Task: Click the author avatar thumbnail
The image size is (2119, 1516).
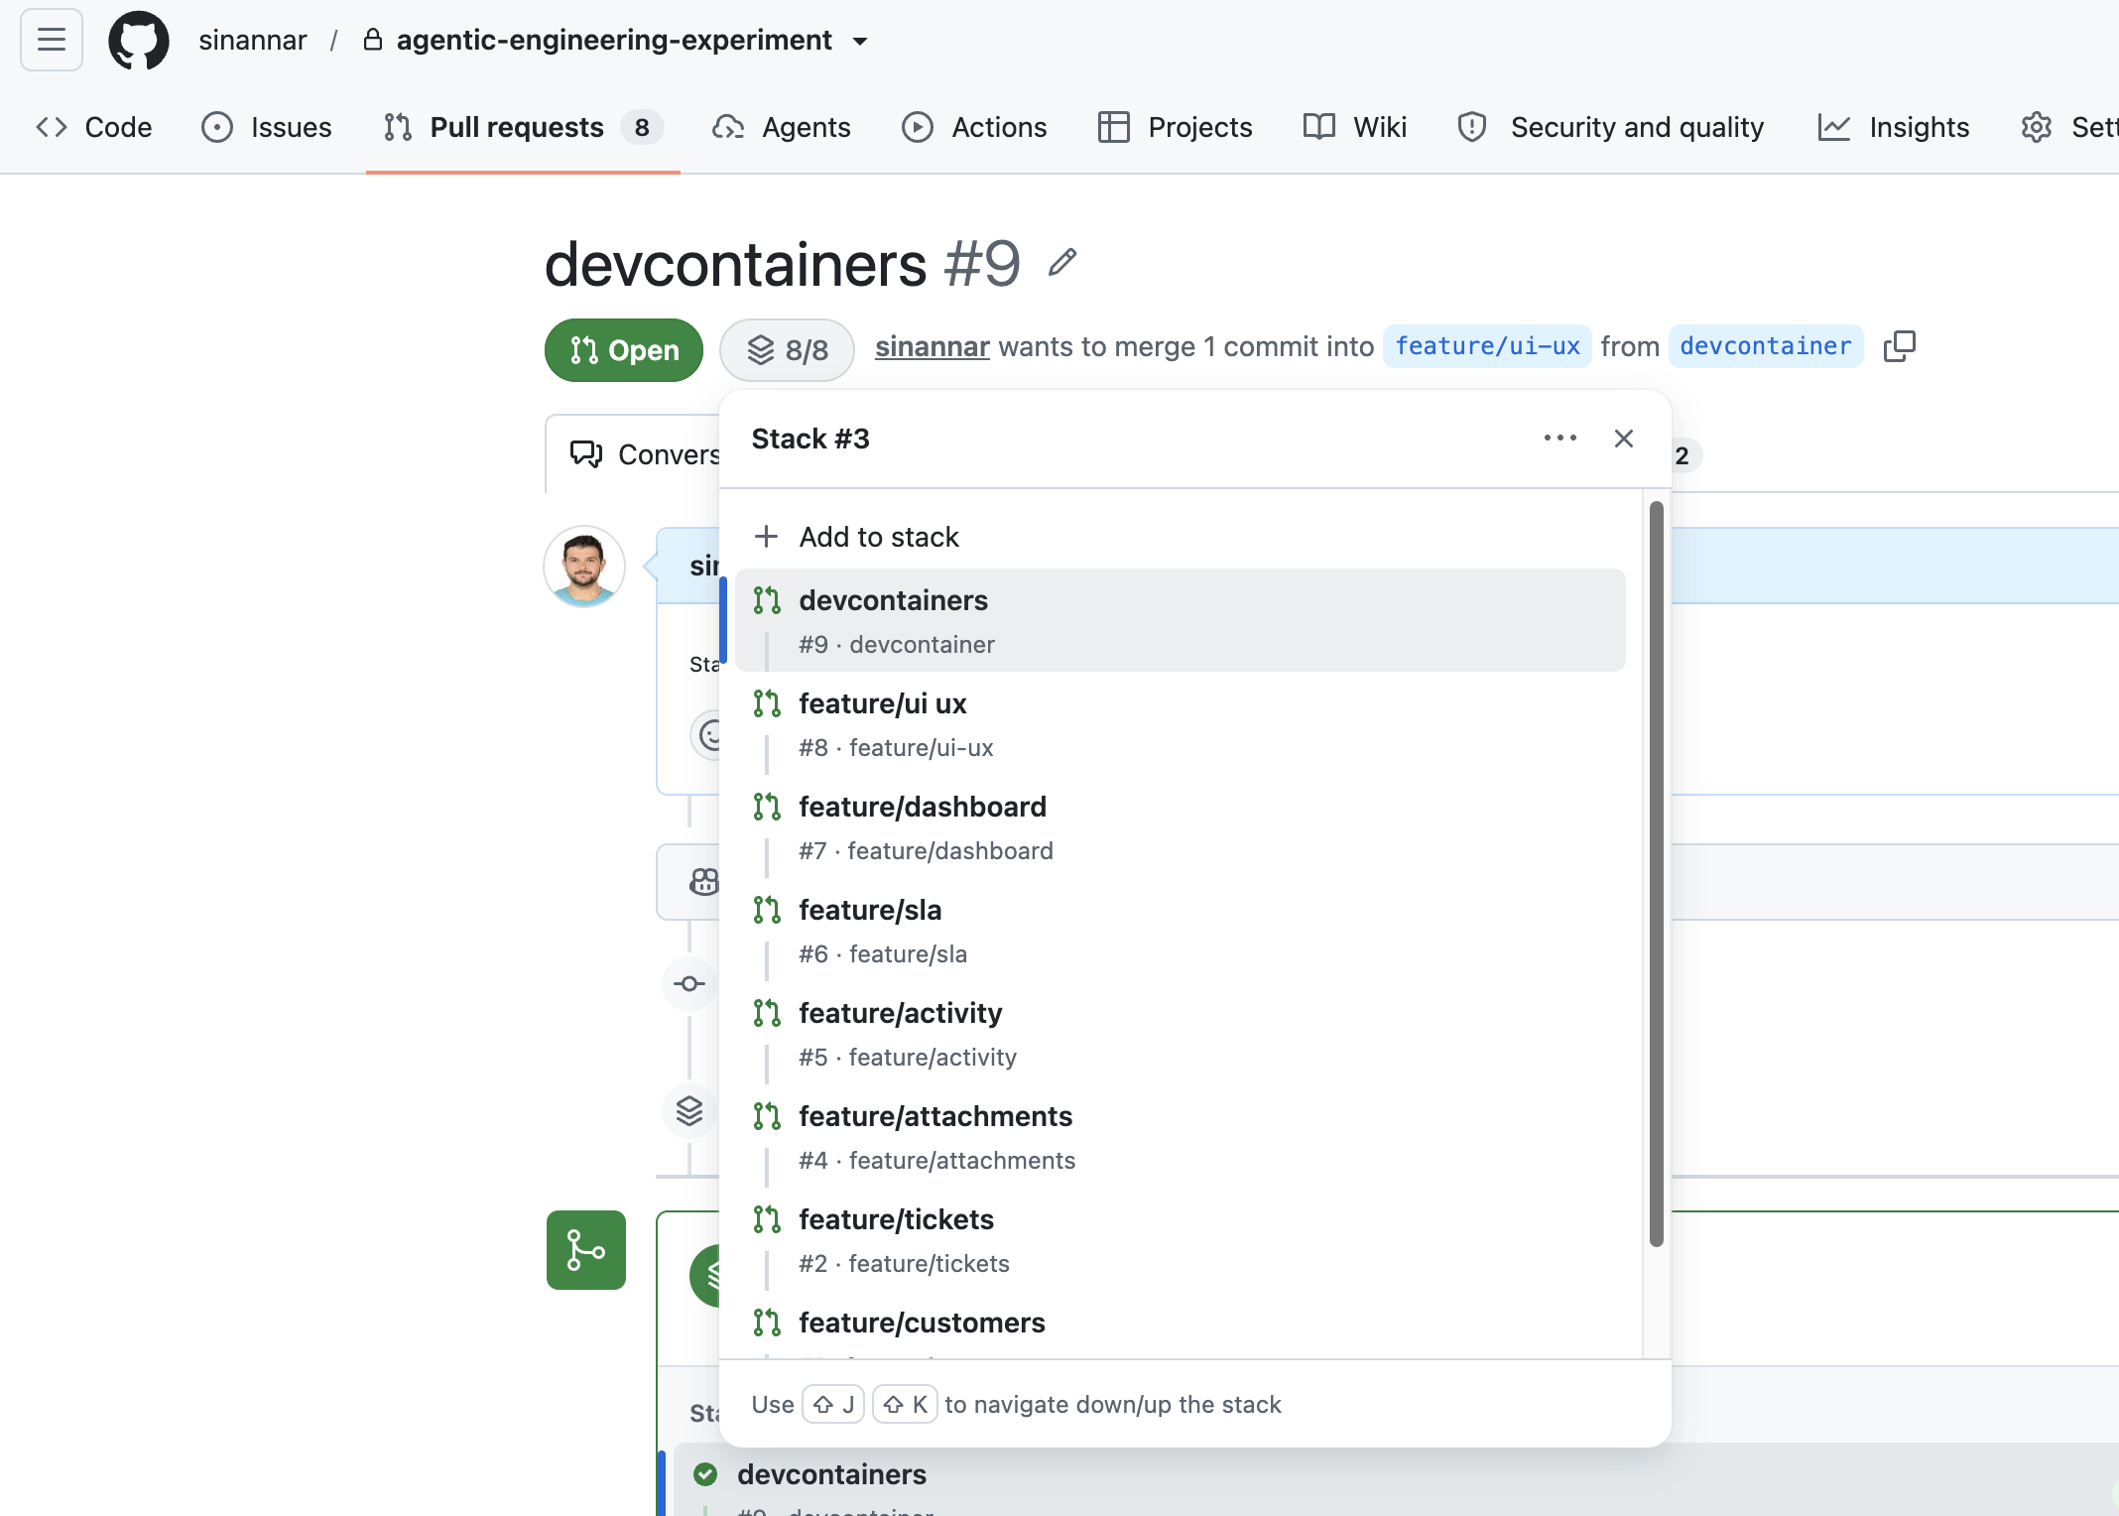Action: coord(584,567)
